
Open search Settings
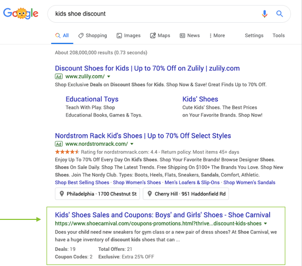click(254, 35)
